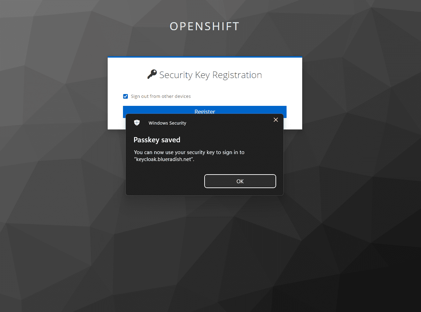Screen dimensions: 421x312
Task: Click the key icon beside Security Key Registration
Action: click(152, 74)
